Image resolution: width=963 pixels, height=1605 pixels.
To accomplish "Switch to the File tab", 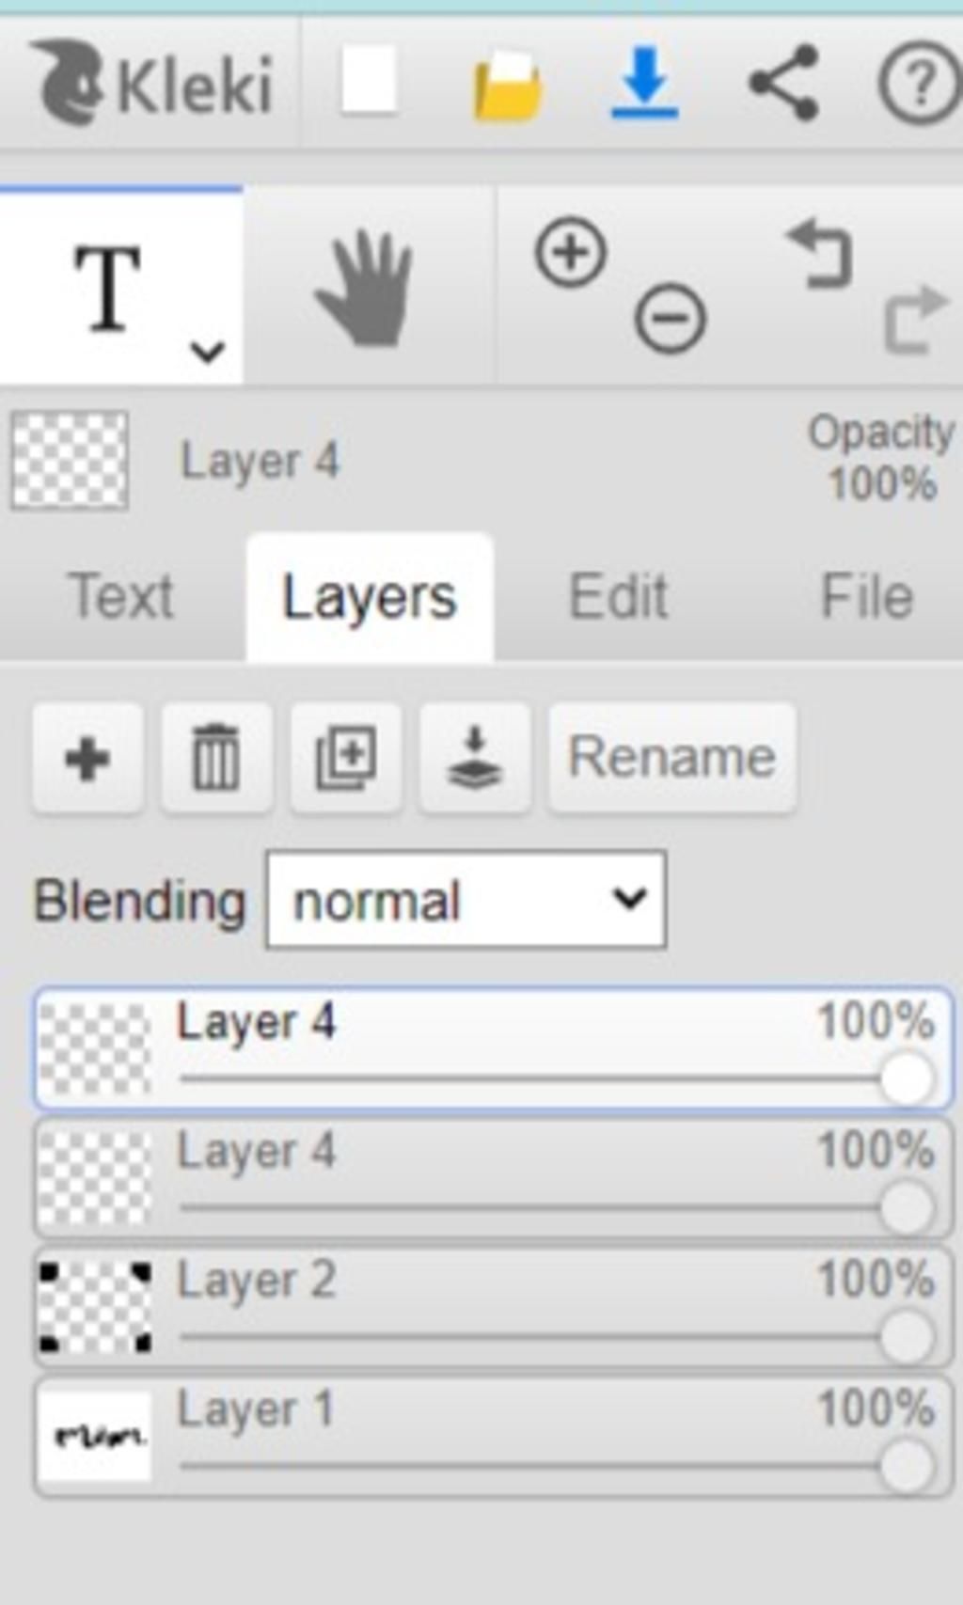I will click(x=866, y=597).
